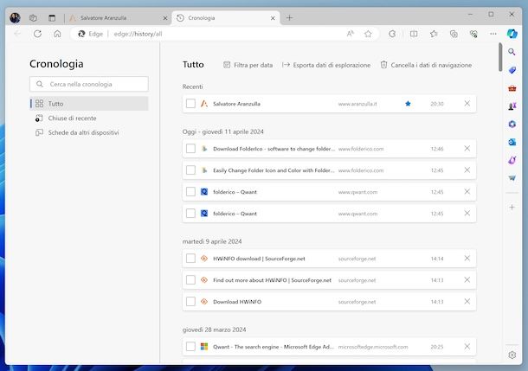Tick checkbox for first folderico – Qwant entry
Viewport: 528px width, 371px height.
click(x=190, y=192)
